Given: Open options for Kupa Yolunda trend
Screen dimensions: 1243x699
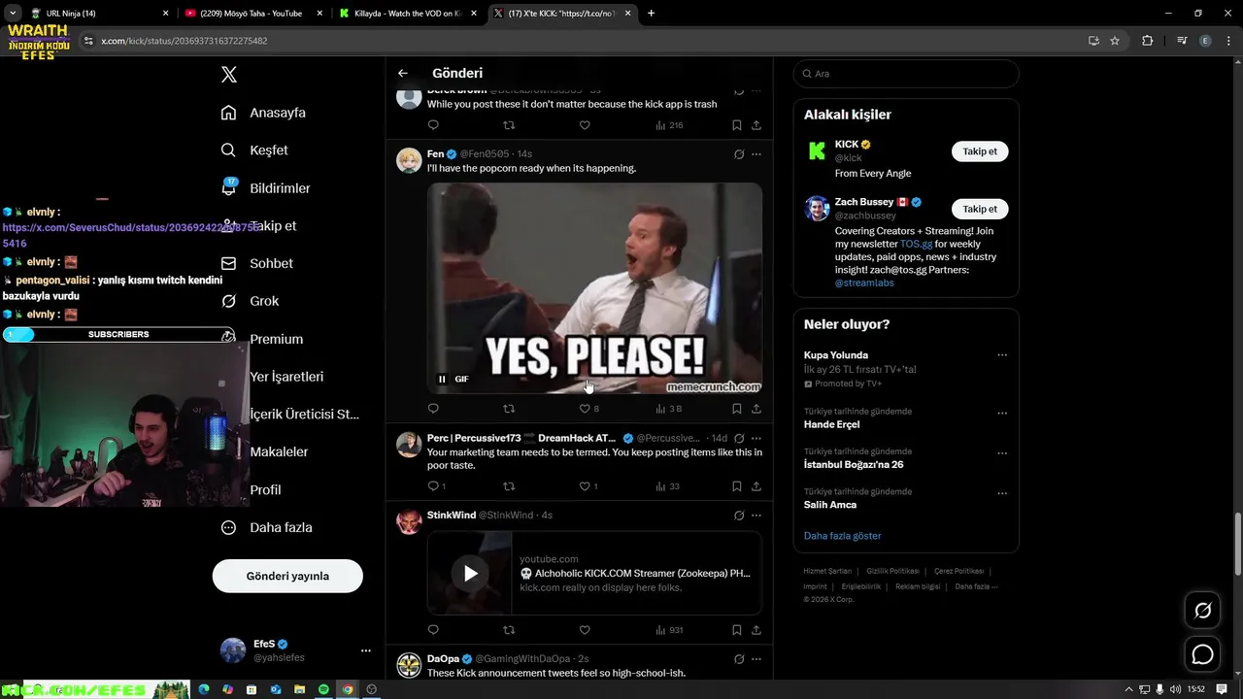Looking at the screenshot, I should coord(1002,355).
